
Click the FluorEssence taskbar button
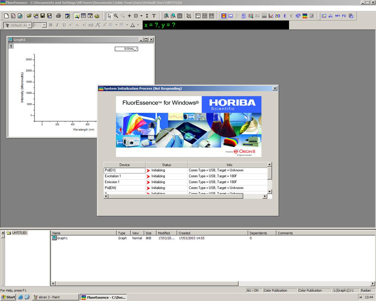tap(104, 297)
